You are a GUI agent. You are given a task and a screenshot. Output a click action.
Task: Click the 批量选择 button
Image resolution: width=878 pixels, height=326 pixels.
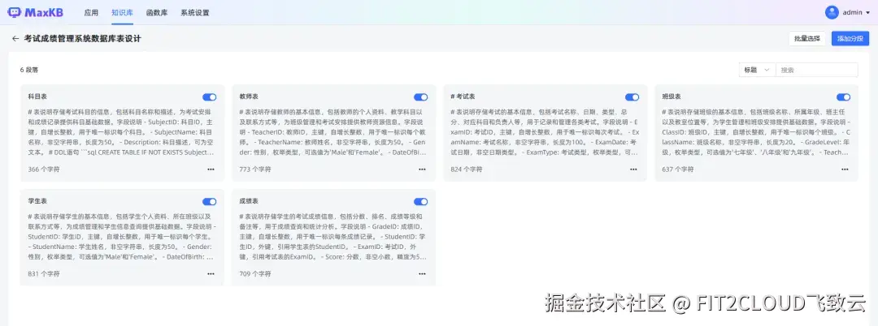coord(807,38)
